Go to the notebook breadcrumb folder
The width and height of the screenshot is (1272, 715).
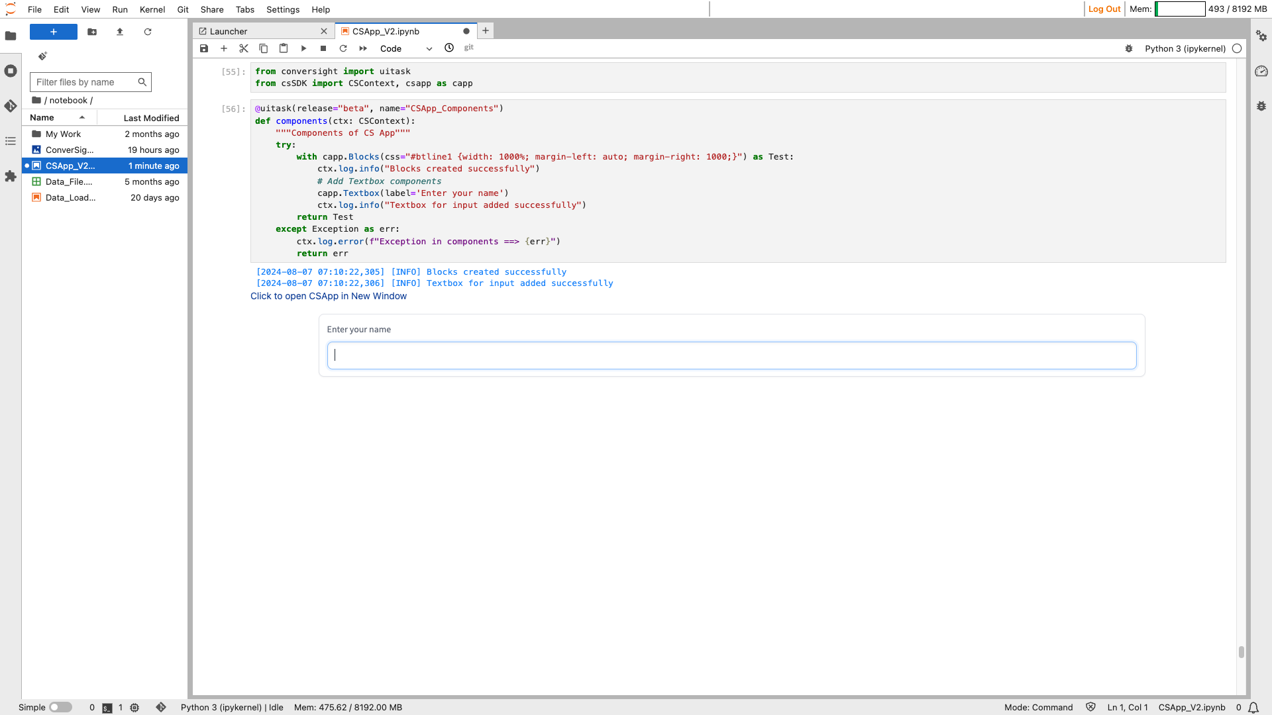68,101
